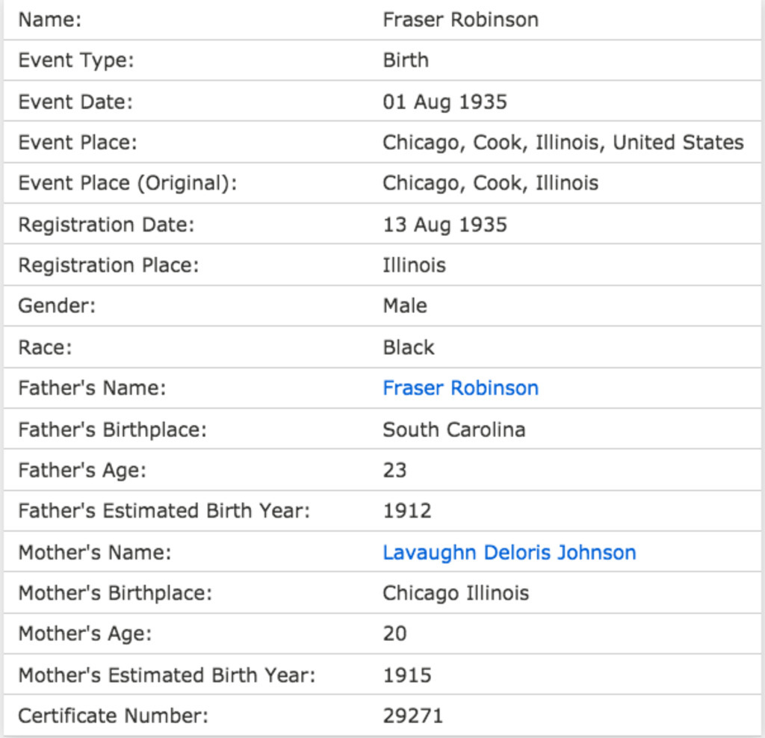This screenshot has height=738, width=765.
Task: Select the event date 01 Aug 1935
Action: pyautogui.click(x=445, y=102)
